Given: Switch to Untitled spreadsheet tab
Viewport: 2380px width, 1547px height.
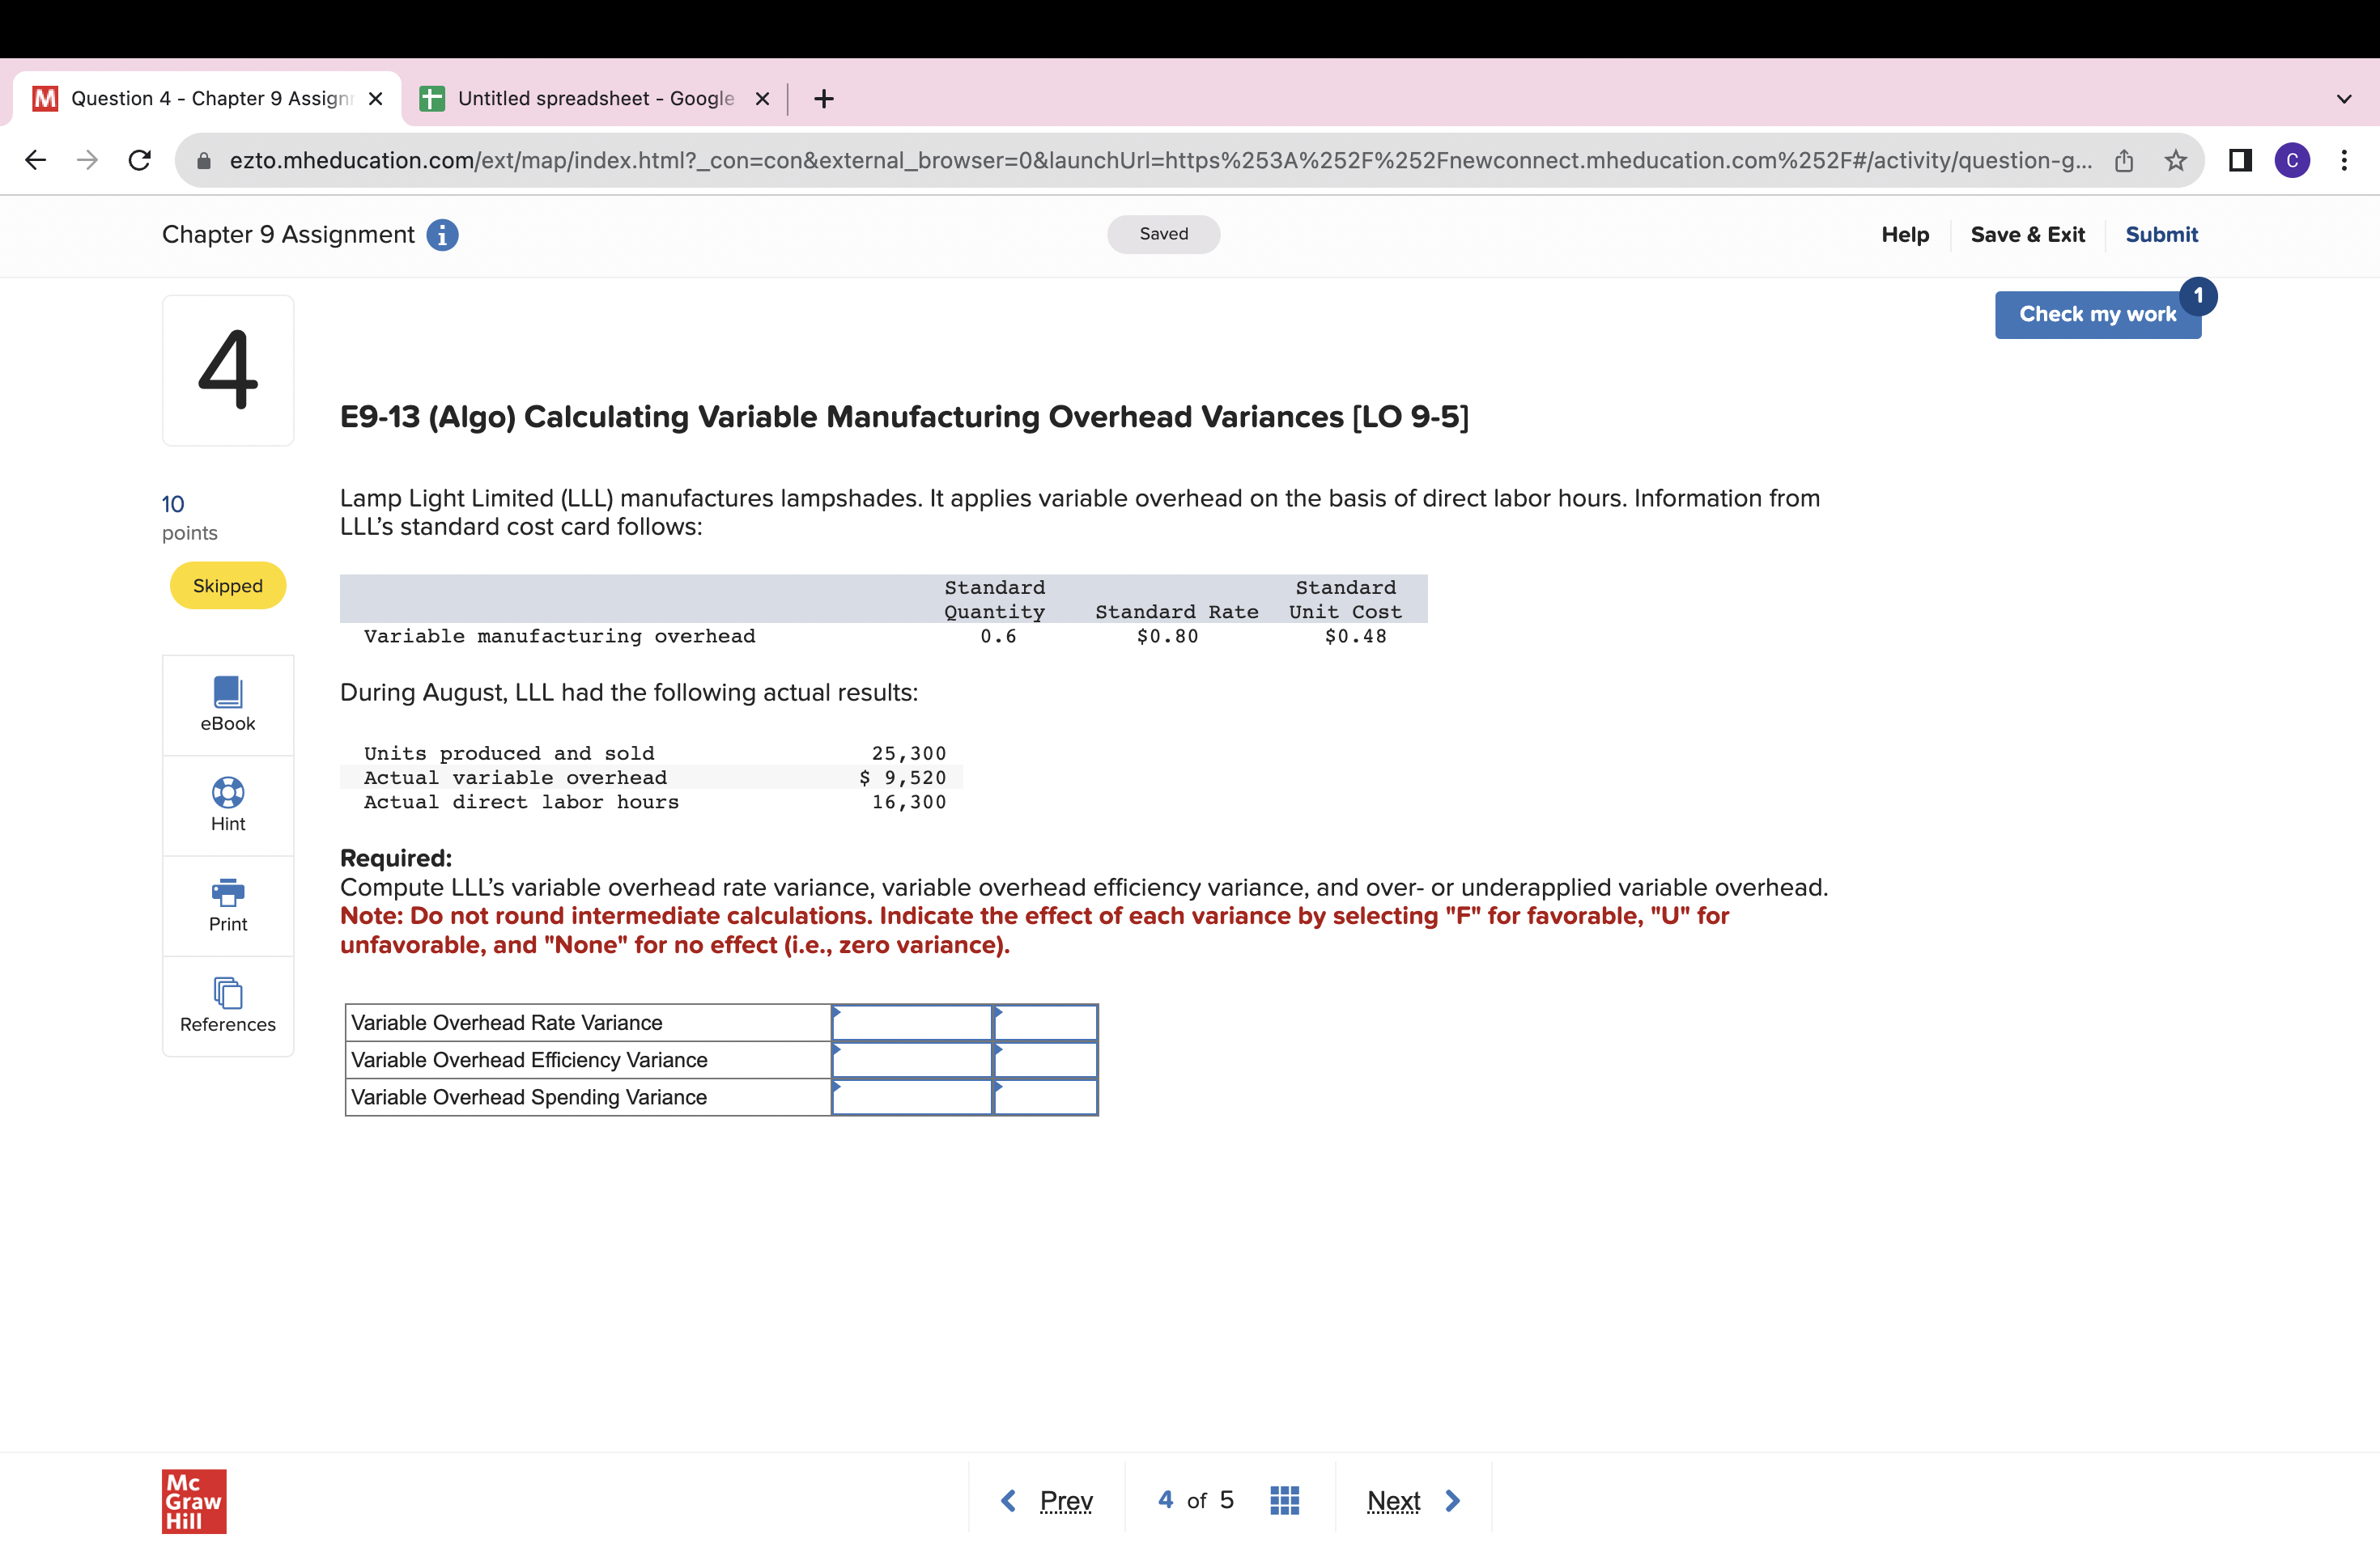Looking at the screenshot, I should click(x=595, y=99).
